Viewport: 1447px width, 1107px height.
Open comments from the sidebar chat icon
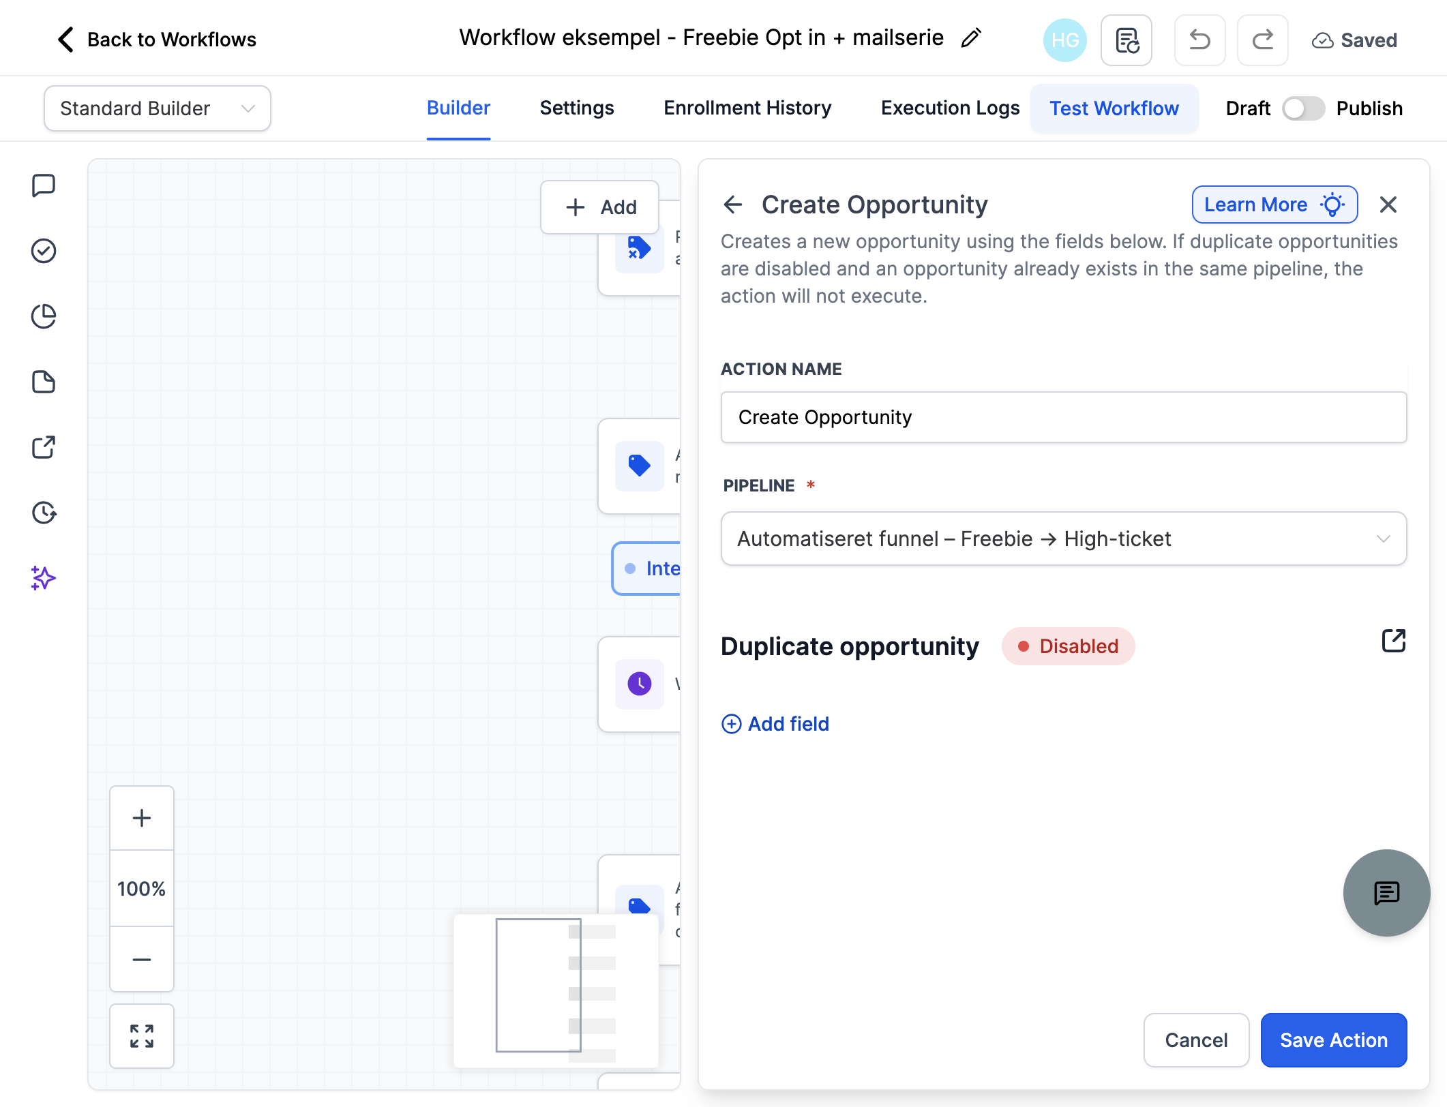point(44,185)
